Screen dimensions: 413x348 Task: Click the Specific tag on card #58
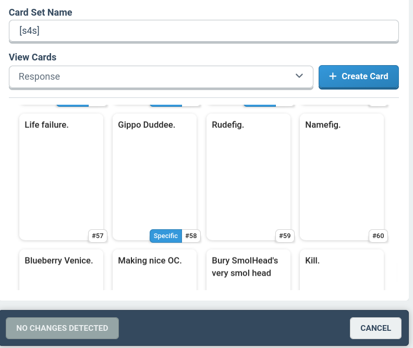[166, 235]
